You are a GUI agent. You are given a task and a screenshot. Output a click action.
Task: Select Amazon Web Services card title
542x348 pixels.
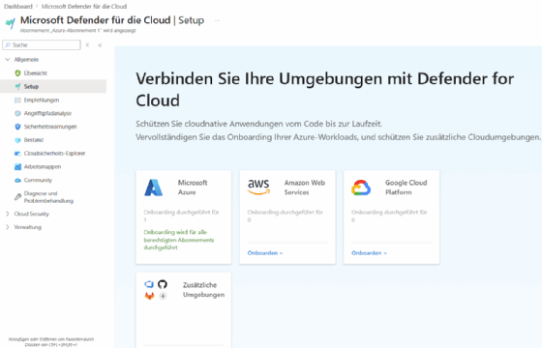point(305,188)
